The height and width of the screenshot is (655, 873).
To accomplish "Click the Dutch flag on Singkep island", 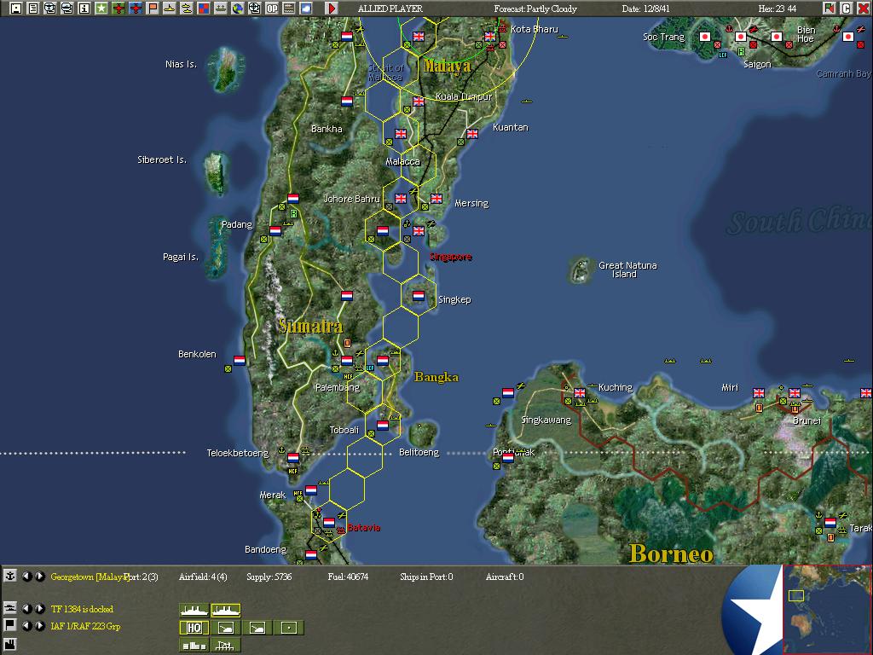I will [x=419, y=296].
